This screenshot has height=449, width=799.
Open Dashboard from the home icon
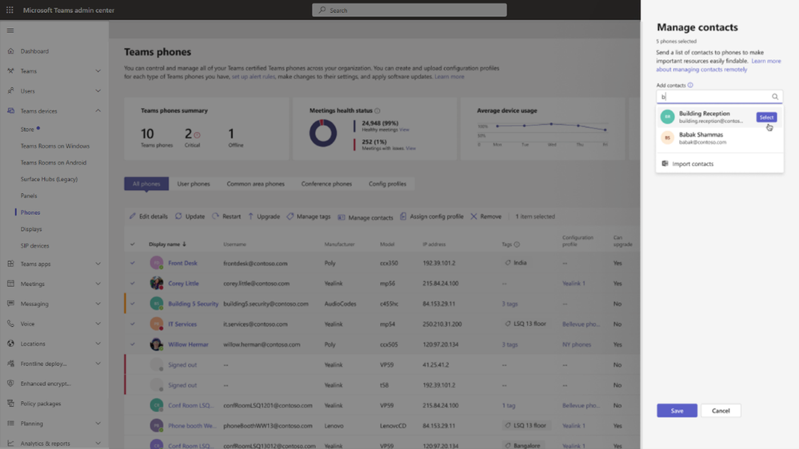tap(10, 51)
